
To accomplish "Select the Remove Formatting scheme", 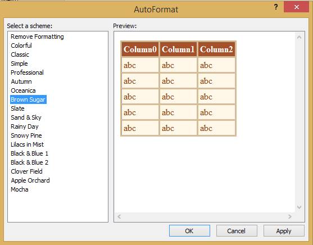I will pyautogui.click(x=37, y=37).
